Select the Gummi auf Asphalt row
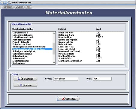Image resolution: width=136 pixels, height=109 pixels. coord(91,40)
